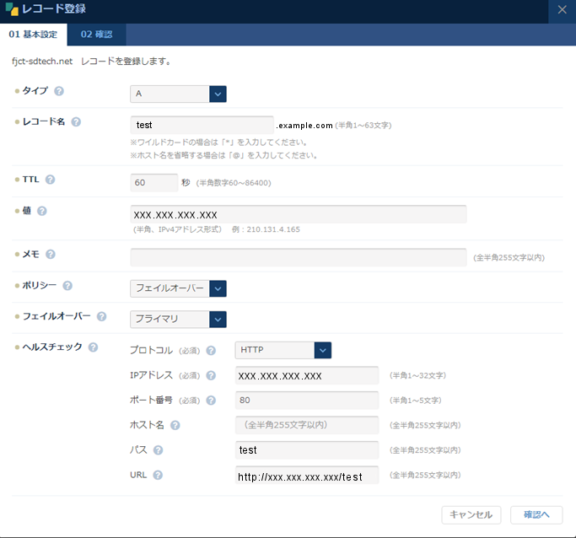
Task: Open the フェイルオーバー dropdown showing プライマリ
Action: (x=178, y=319)
